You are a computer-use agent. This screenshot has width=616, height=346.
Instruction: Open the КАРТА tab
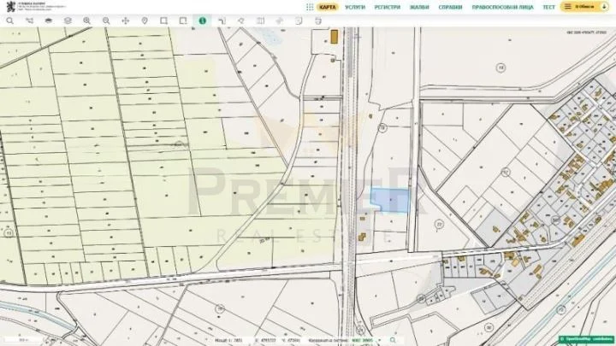pyautogui.click(x=328, y=7)
